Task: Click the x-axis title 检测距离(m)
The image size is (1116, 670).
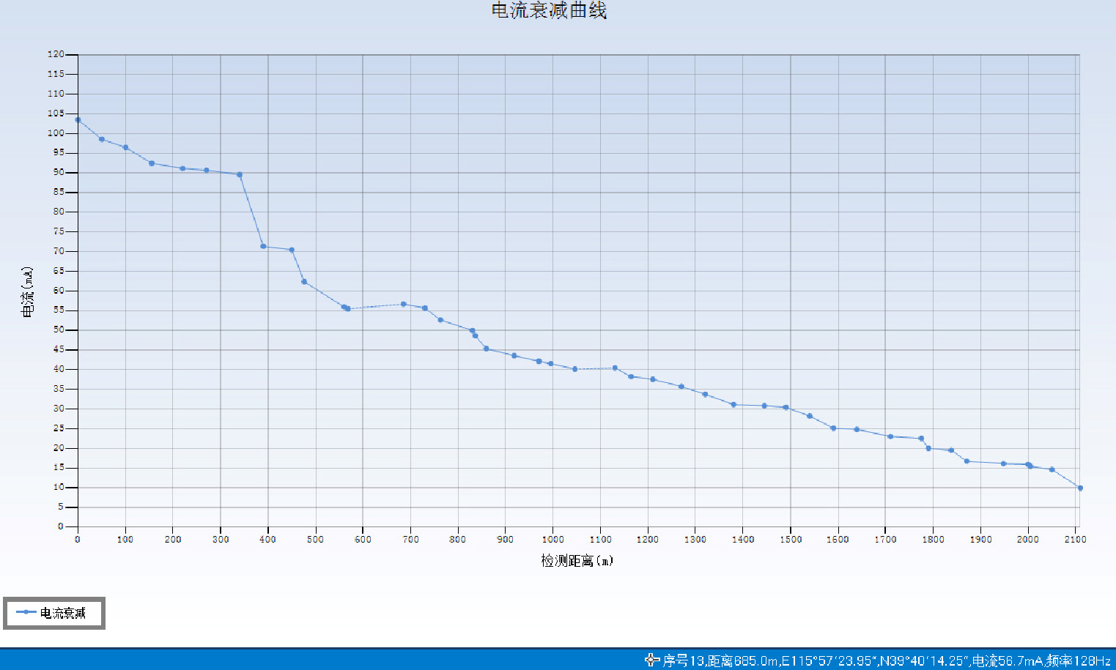Action: click(x=577, y=561)
